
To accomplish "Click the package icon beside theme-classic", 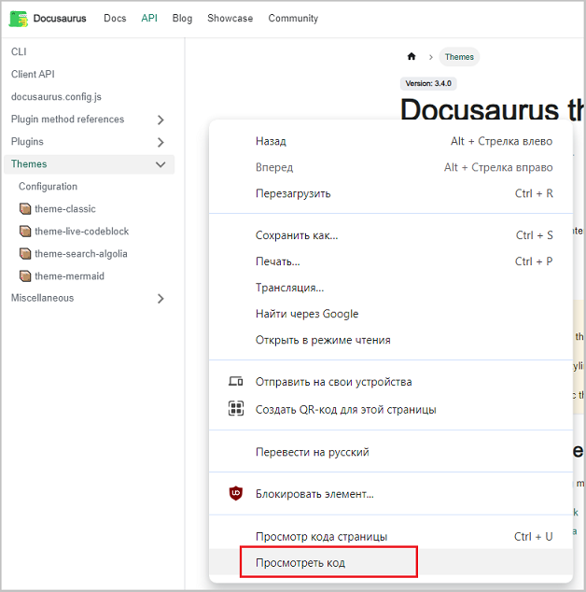I will [x=25, y=209].
